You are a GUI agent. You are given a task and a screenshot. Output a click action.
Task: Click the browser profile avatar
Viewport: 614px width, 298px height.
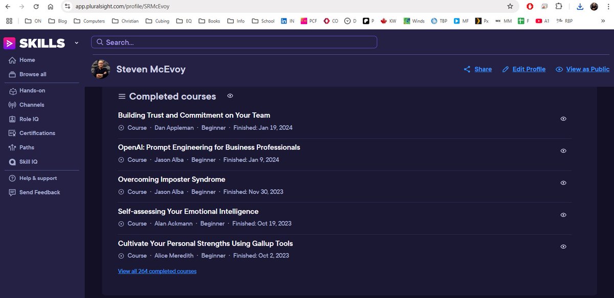tap(594, 7)
